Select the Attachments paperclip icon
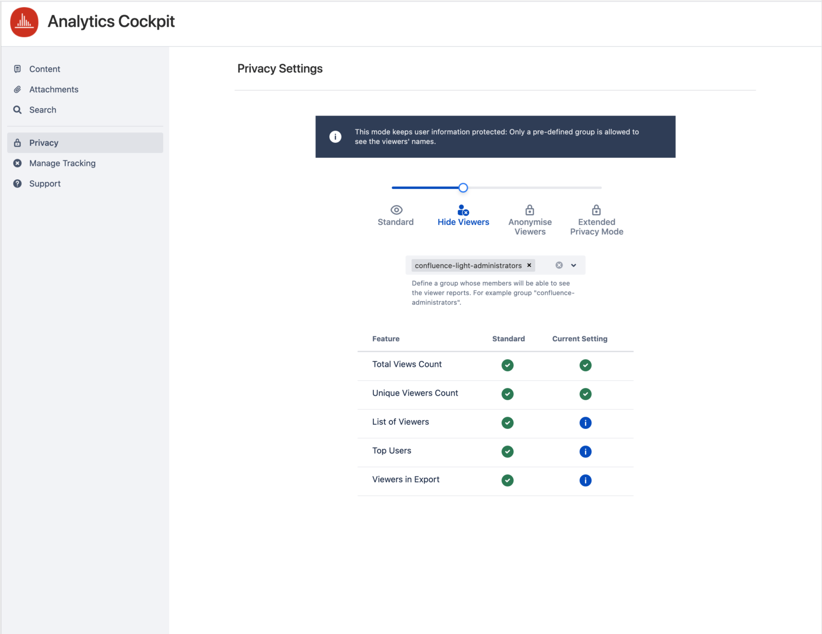 click(x=18, y=89)
